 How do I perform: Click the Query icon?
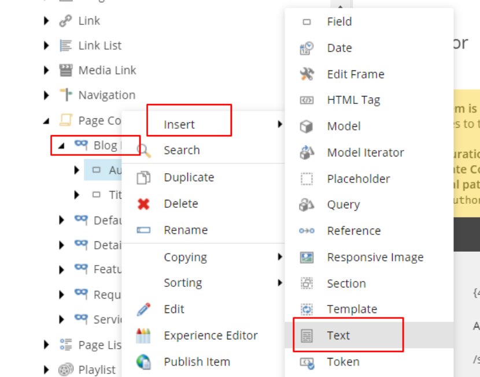click(x=307, y=205)
